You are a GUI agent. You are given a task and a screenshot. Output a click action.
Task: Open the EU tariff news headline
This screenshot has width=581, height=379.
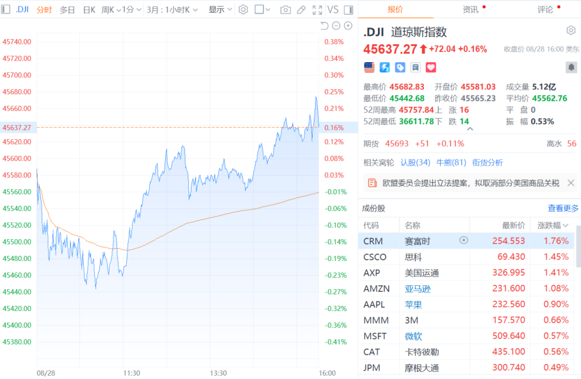[471, 183]
